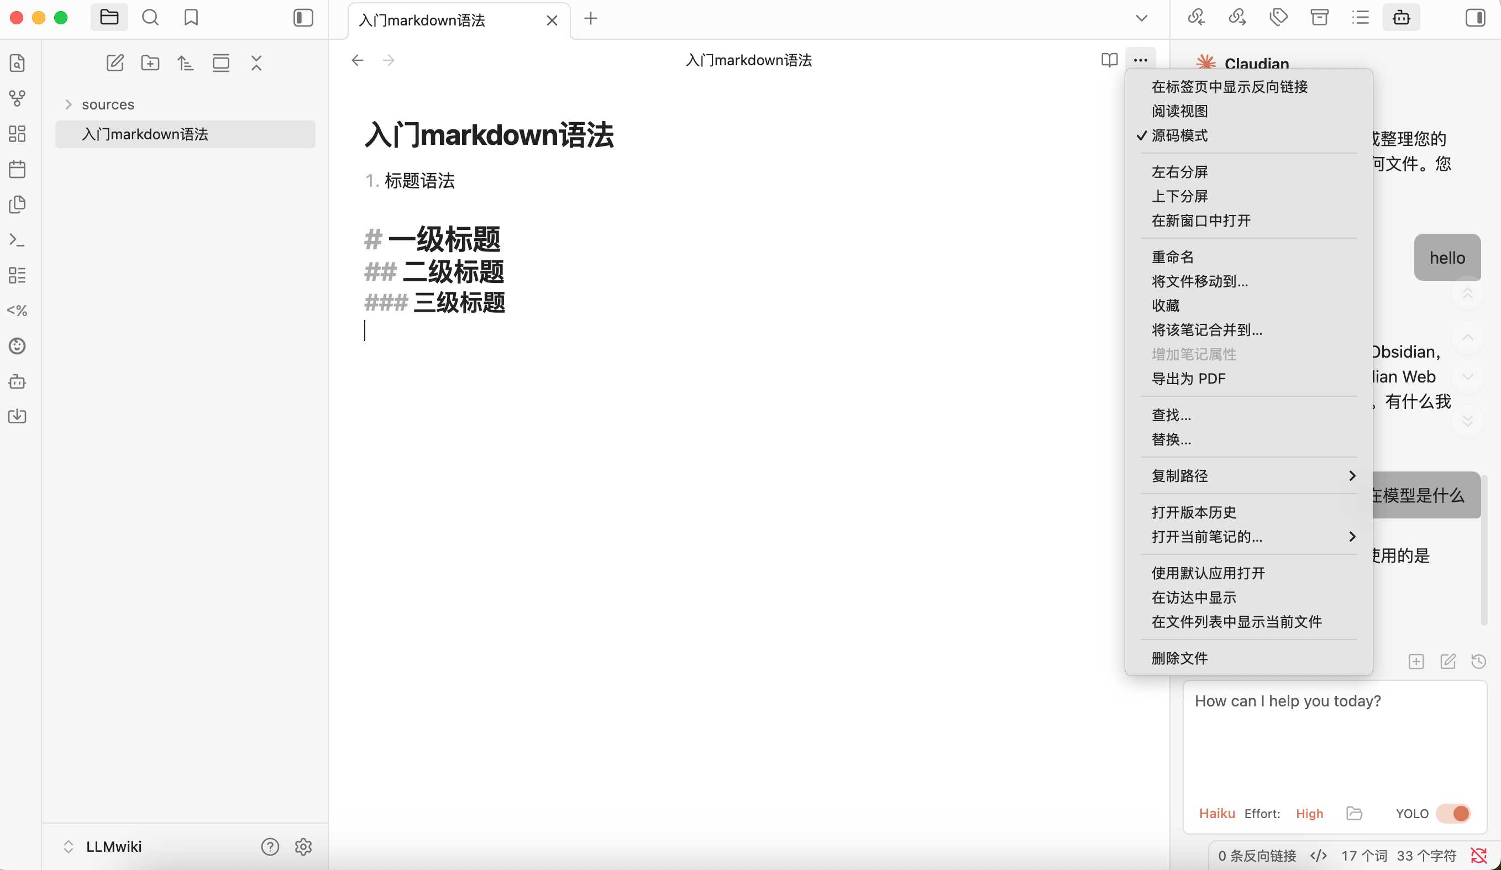Open the graph view from the sidebar

pyautogui.click(x=17, y=98)
